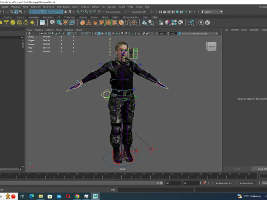Toggle select by object type mode button
This screenshot has width=267, height=200.
tap(16, 12)
